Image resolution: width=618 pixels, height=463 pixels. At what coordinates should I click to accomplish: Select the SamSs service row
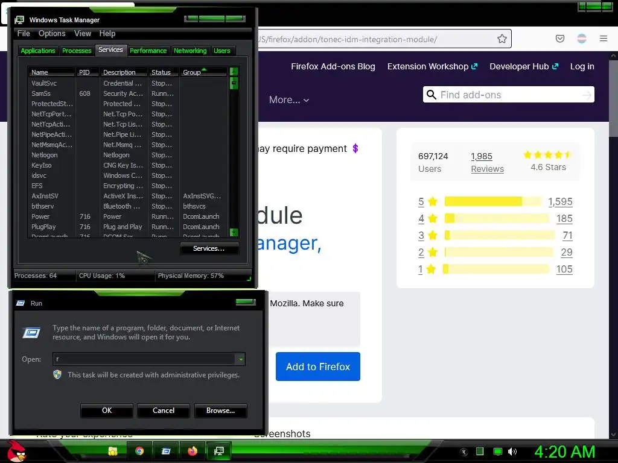click(128, 93)
